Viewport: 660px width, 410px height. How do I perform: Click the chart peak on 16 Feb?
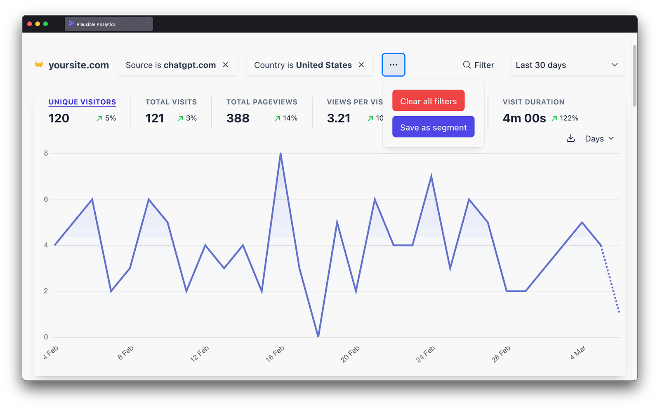(280, 153)
